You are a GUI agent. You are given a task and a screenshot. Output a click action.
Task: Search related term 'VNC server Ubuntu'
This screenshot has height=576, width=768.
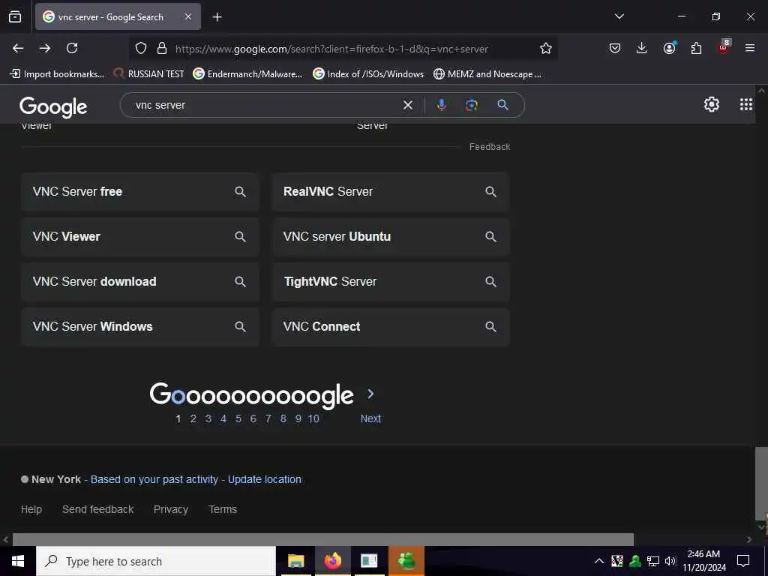coord(391,236)
